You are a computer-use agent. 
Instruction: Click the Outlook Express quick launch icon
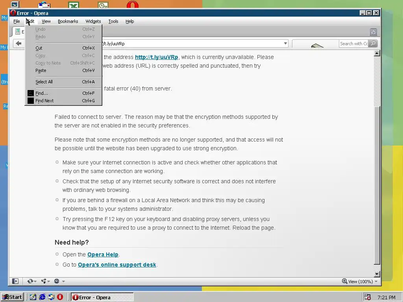tap(51, 297)
